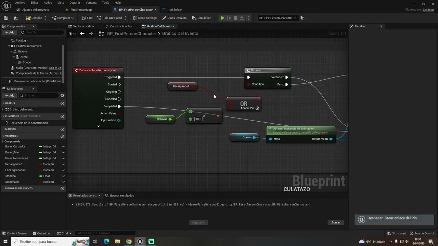Viewport: 438px width, 246px height.
Task: Collapse Brazos tree node
Action: [x=11, y=51]
